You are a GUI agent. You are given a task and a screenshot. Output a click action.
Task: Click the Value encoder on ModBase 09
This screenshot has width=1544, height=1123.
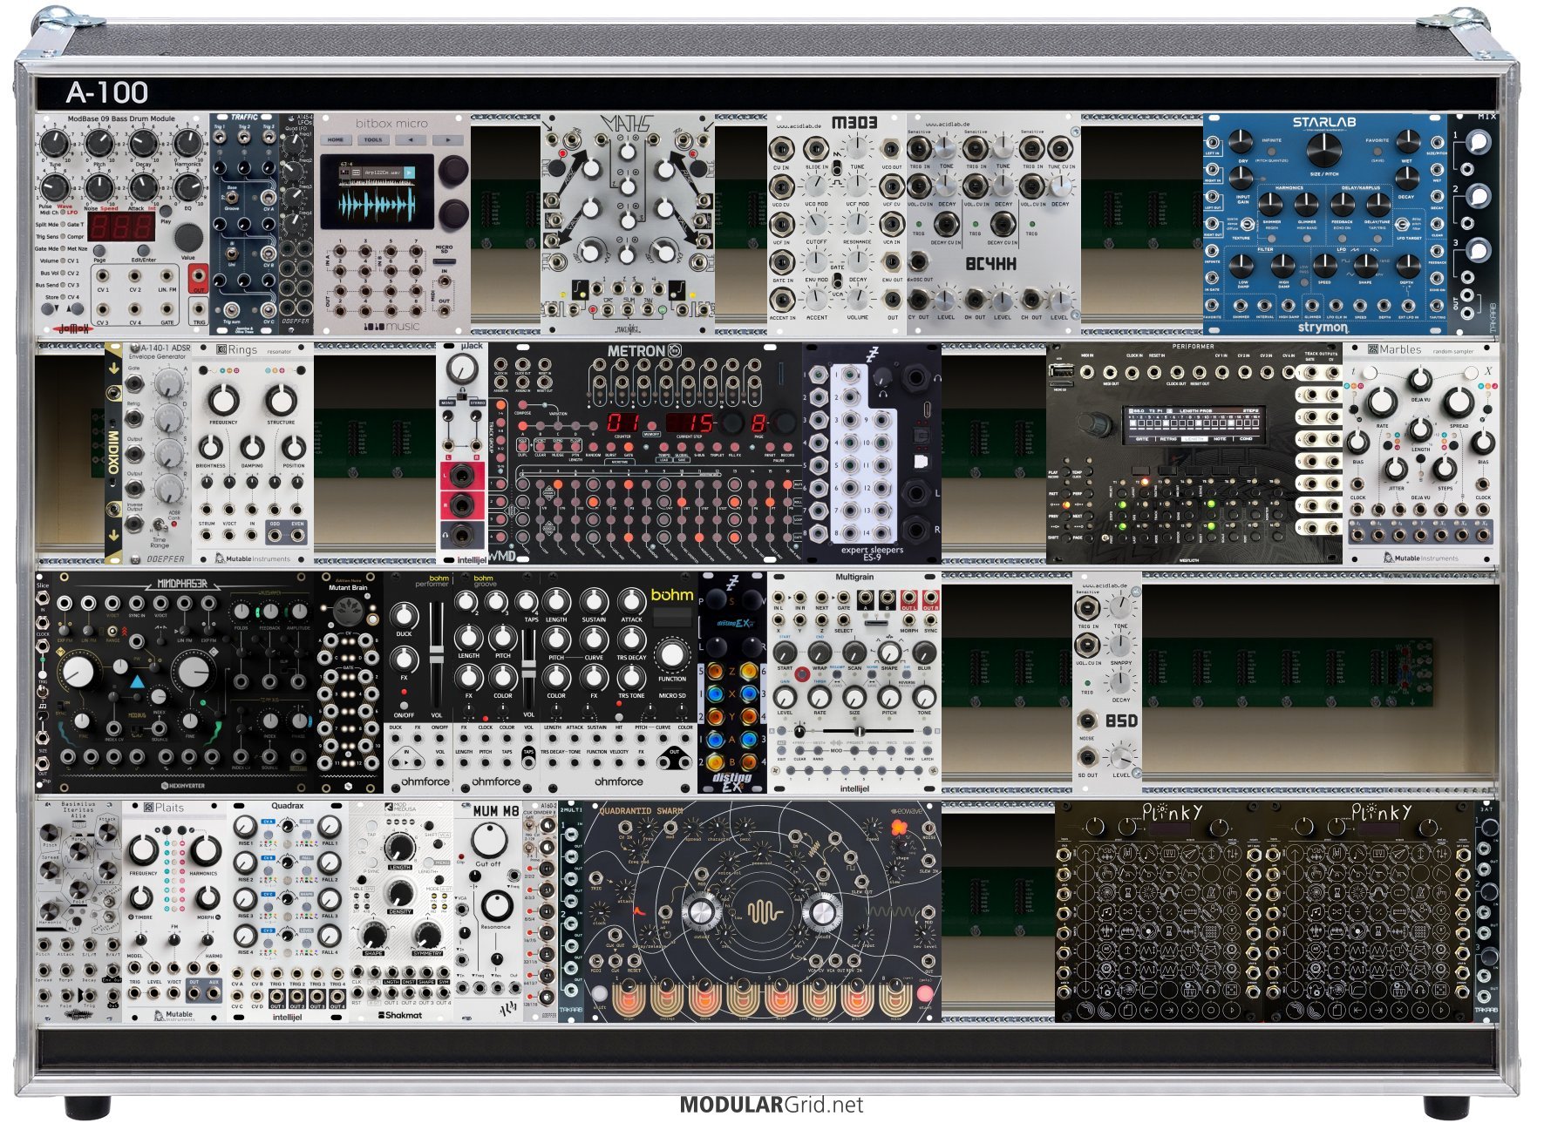(187, 238)
